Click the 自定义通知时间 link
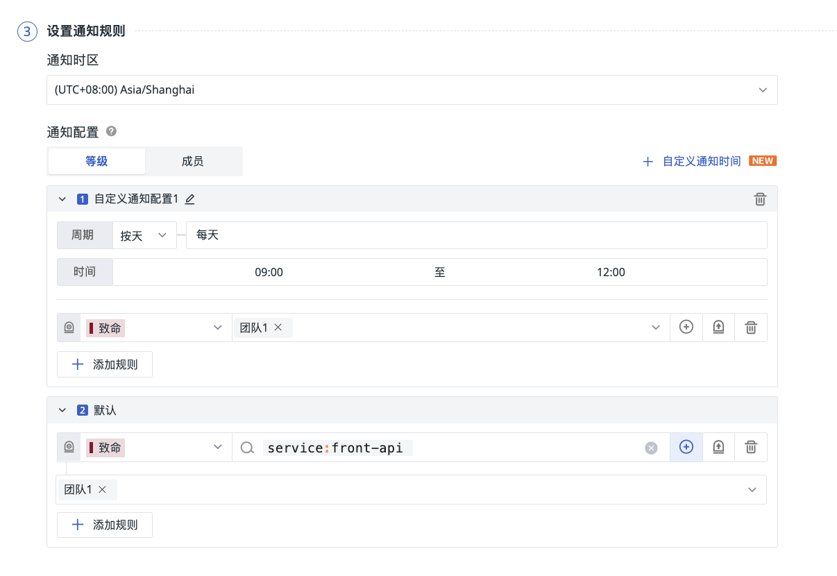 point(701,161)
